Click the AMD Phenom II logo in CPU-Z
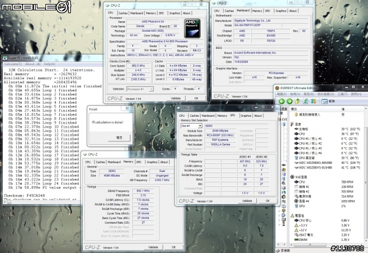Viewport: 368px width, 253px height. 192,28
